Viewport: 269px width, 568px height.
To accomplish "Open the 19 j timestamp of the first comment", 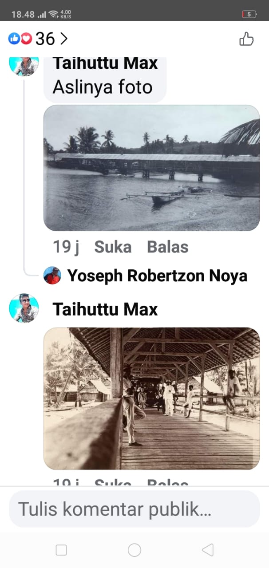I will coord(66,247).
